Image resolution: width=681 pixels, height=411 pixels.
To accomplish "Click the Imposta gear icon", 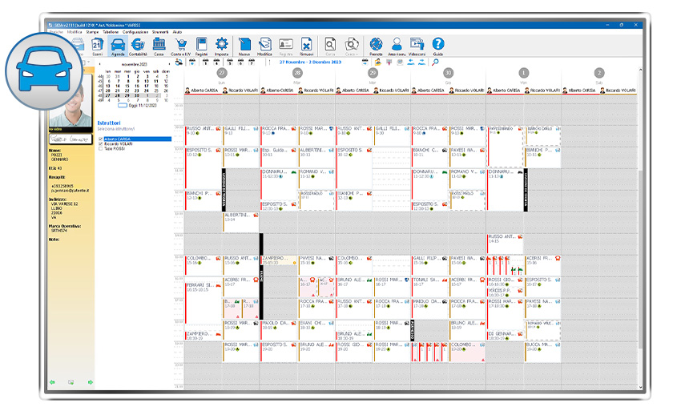I will 222,46.
